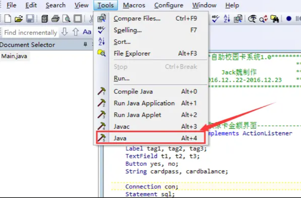Choose Spelling... from Tools menu
Viewport: 301px width, 198px height.
pyautogui.click(x=150, y=30)
